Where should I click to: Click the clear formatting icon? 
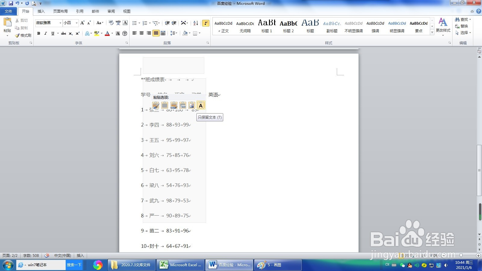click(111, 23)
